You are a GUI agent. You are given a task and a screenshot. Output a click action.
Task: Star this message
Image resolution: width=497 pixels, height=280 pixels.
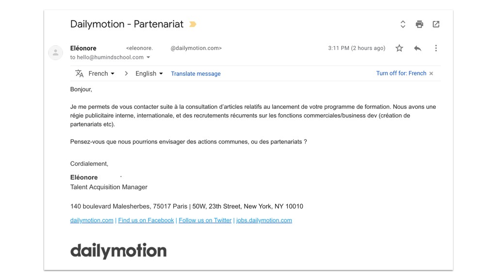(399, 48)
